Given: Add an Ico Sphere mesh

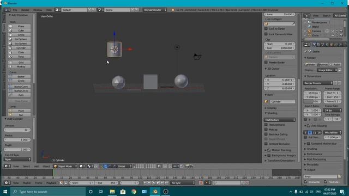Looking at the screenshot, I should (20, 44).
